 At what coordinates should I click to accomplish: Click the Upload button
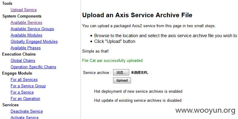click(x=122, y=80)
